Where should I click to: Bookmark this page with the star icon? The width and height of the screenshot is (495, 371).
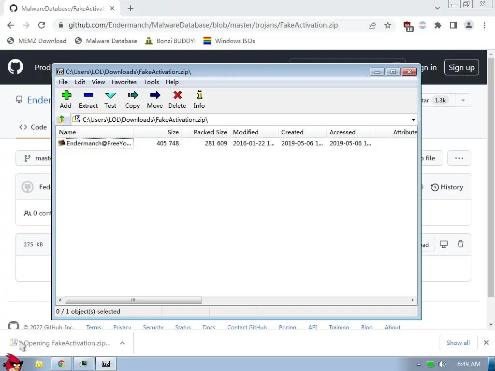click(x=388, y=25)
